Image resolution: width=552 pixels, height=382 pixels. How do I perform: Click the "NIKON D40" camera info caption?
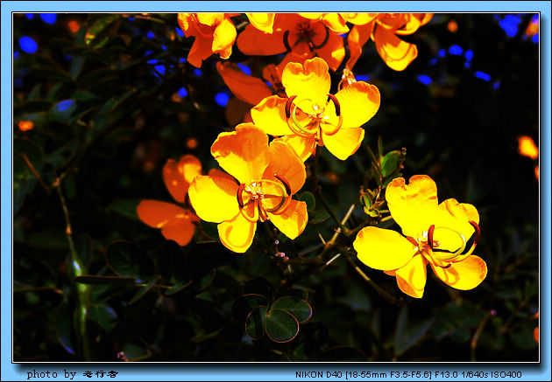click(408, 375)
